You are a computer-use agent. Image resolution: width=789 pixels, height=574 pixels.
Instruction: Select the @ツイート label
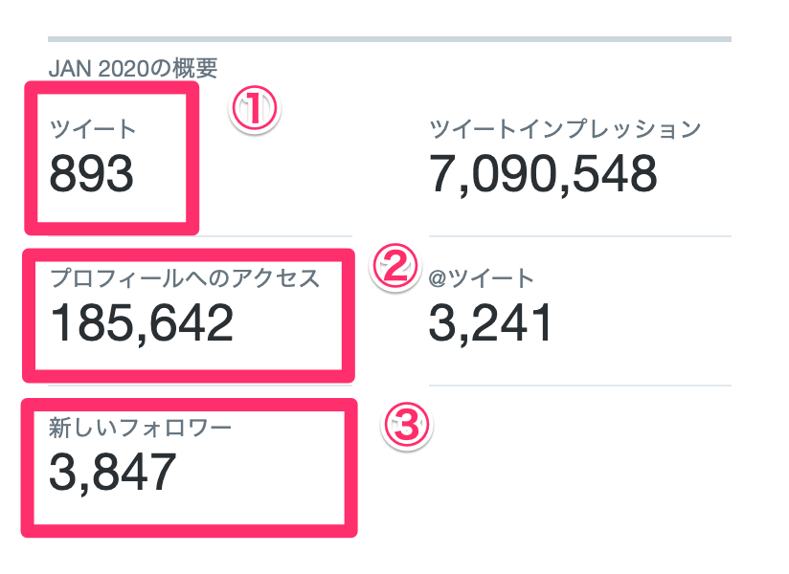pos(481,278)
